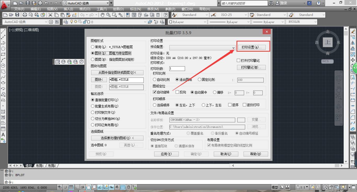Open the 绘图(D) menu
Screen dimensions: 357x192
tap(118, 9)
